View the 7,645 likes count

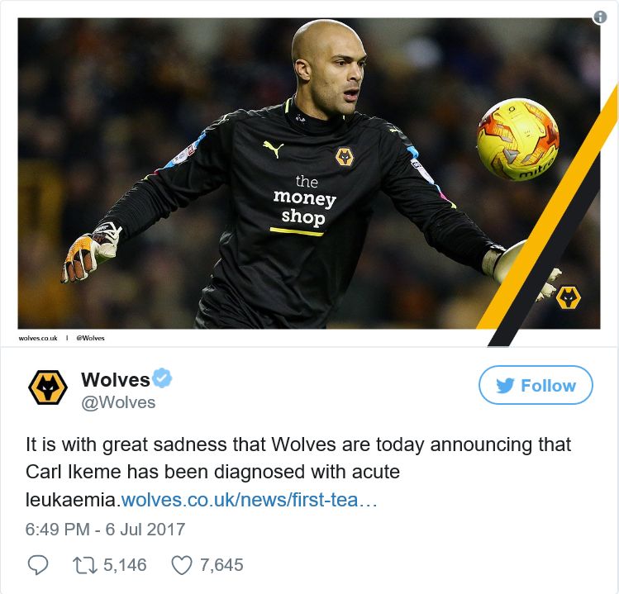[x=221, y=565]
